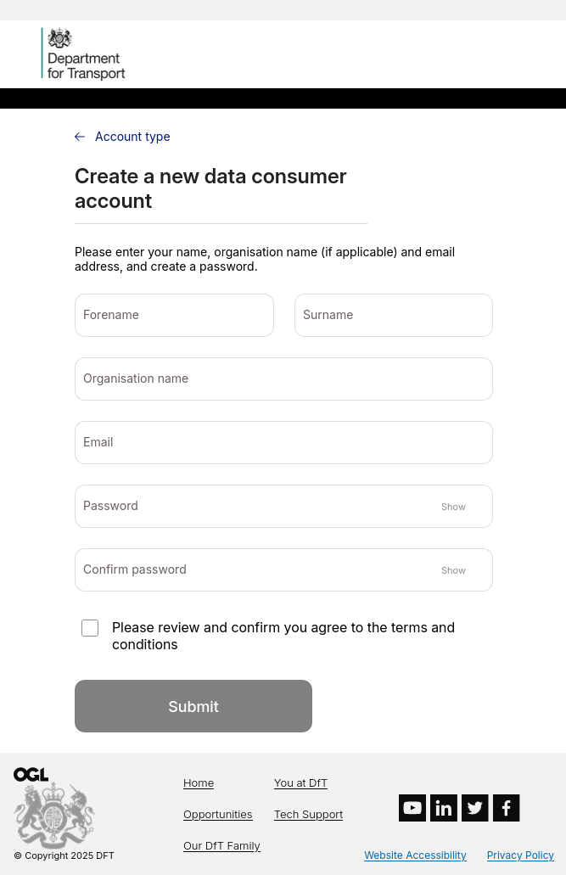Screen dimensions: 566x875
Task: Click the Department for Transport logo
Action: point(84,53)
